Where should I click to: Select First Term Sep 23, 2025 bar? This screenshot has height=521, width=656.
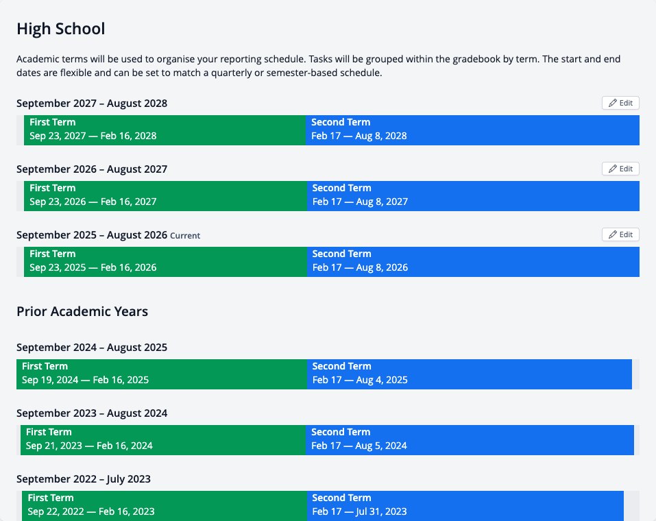click(165, 262)
